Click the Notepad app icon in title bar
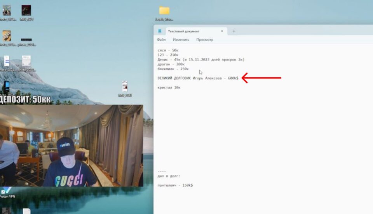The width and height of the screenshot is (373, 214). pyautogui.click(x=160, y=31)
